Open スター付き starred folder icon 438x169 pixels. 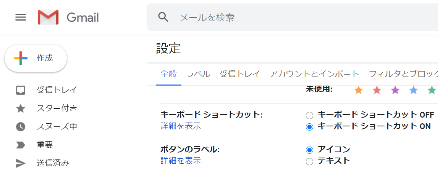pos(21,108)
